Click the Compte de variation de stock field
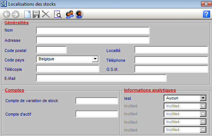The width and height of the screenshot is (212, 136). [97, 101]
